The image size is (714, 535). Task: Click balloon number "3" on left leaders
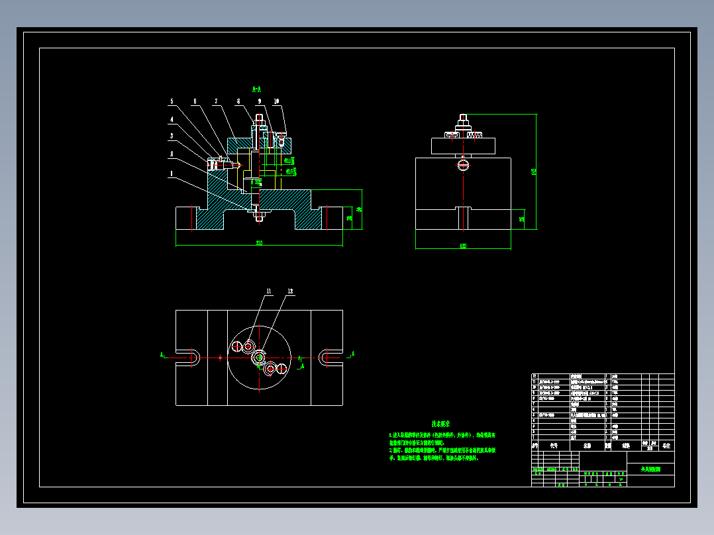tap(172, 136)
